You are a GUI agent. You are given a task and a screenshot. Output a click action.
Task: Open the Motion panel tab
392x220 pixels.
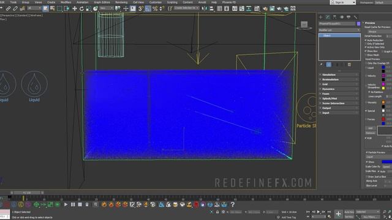click(x=342, y=17)
